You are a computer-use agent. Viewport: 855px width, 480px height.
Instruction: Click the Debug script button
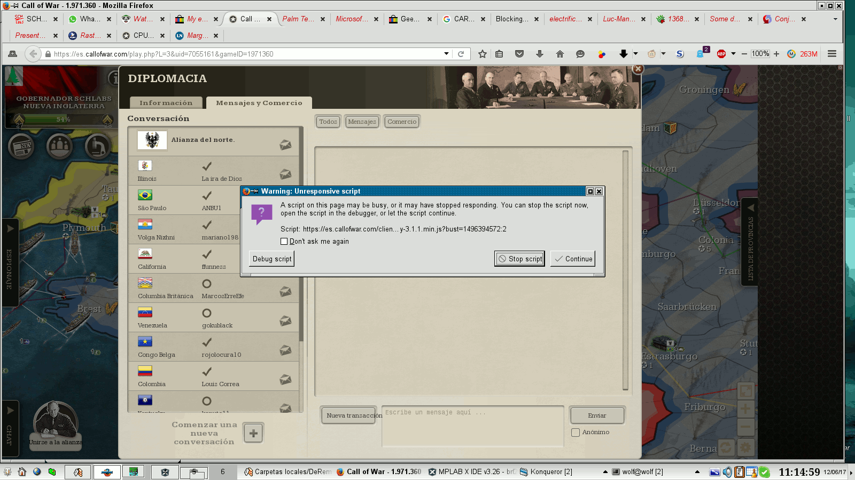pos(272,259)
